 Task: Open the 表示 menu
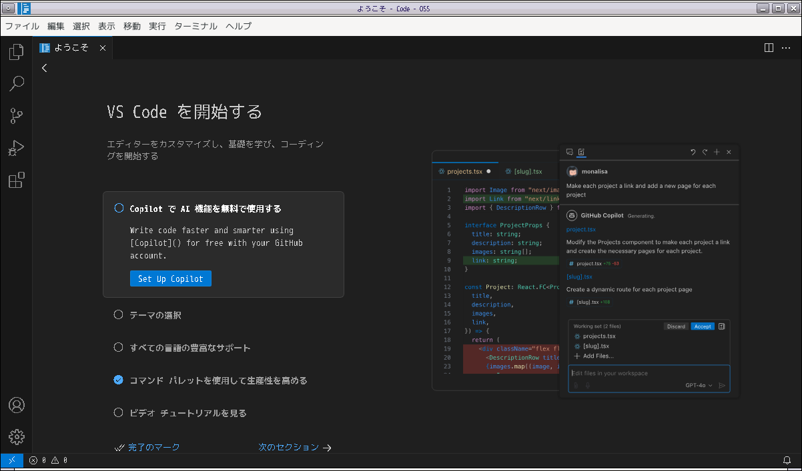click(107, 26)
